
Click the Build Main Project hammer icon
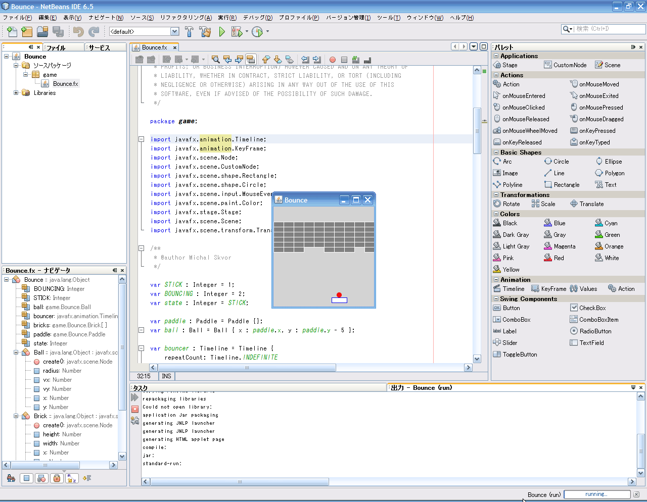tap(189, 32)
